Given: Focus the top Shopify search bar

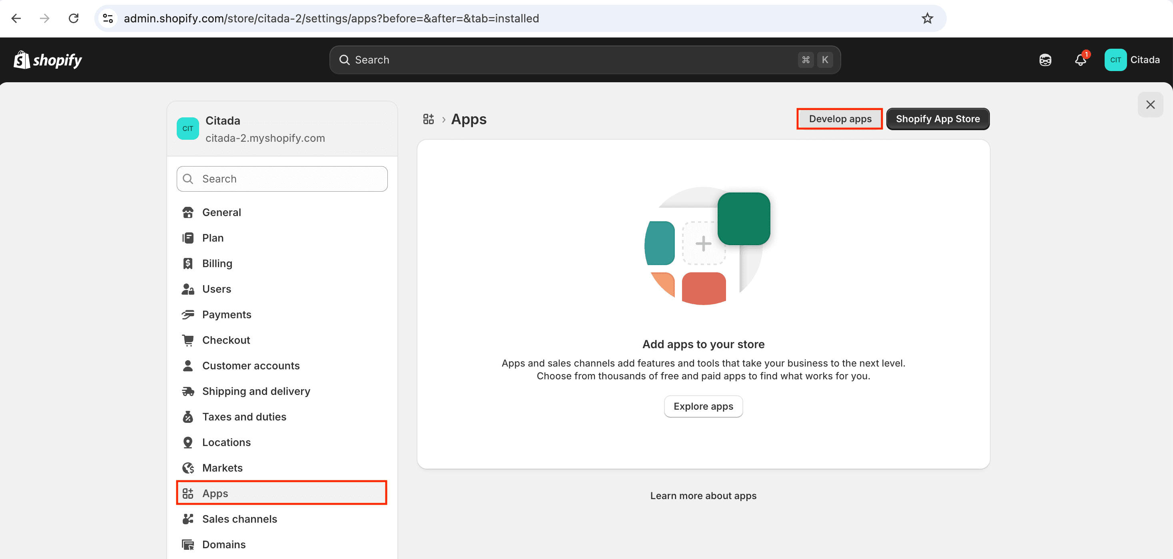Looking at the screenshot, I should pos(585,59).
